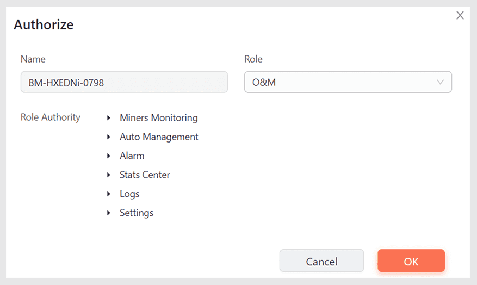Expand the triangle beside Miners Monitoring

point(109,118)
